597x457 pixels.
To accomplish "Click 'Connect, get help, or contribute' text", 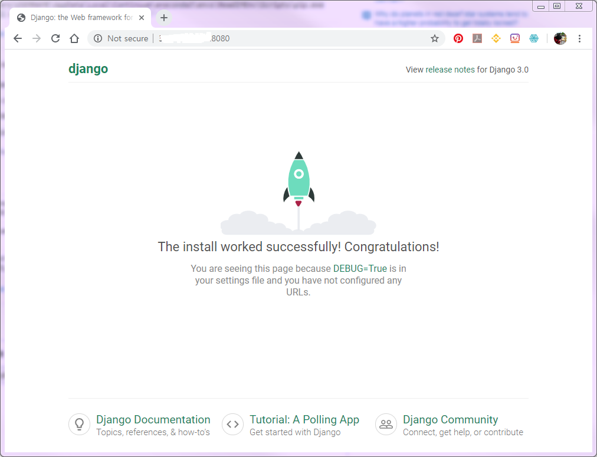I will tap(463, 432).
